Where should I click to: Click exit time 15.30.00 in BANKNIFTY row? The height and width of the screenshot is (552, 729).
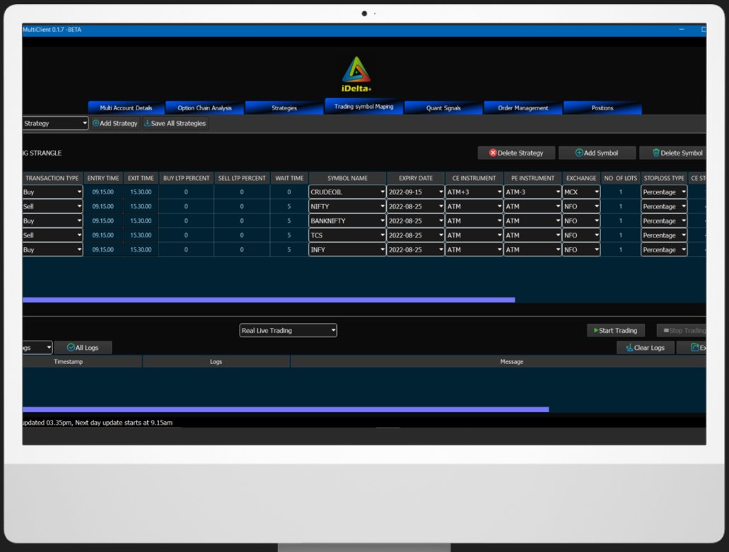(141, 221)
